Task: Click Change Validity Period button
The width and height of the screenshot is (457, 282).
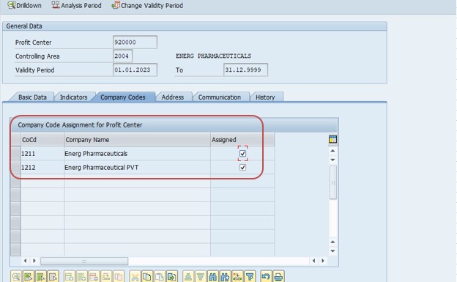Action: coord(147,5)
